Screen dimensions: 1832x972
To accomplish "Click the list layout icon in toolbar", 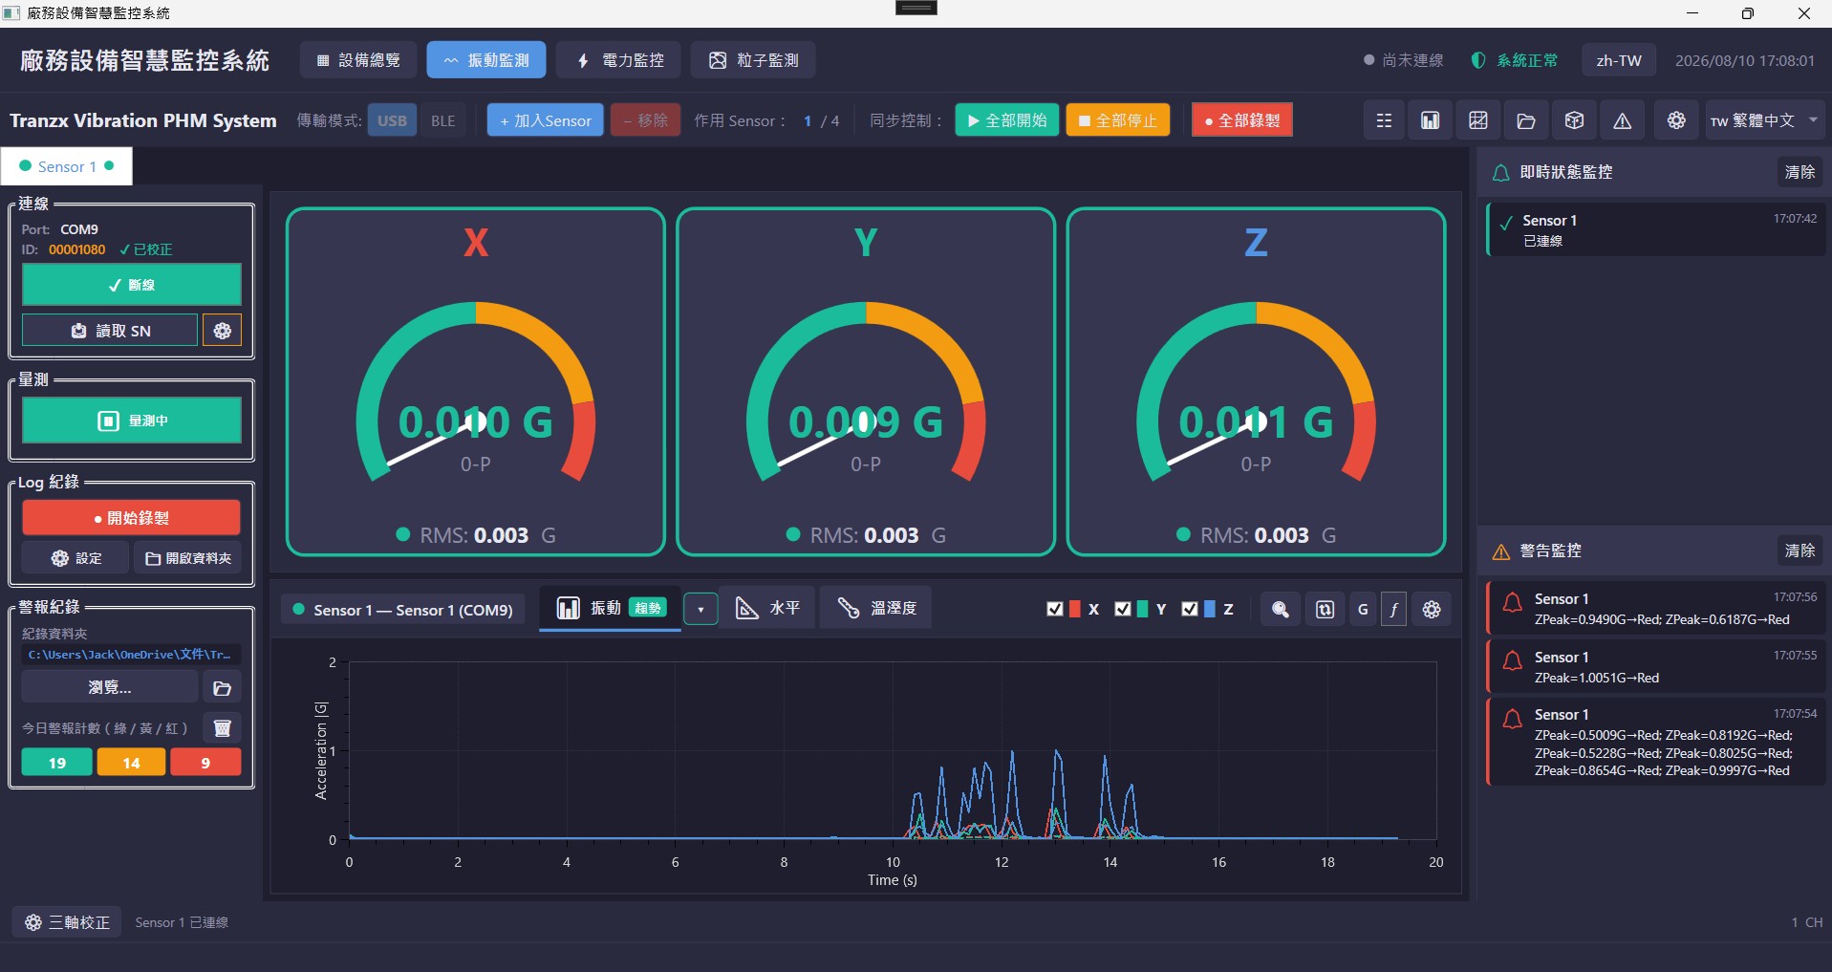I will 1384,120.
